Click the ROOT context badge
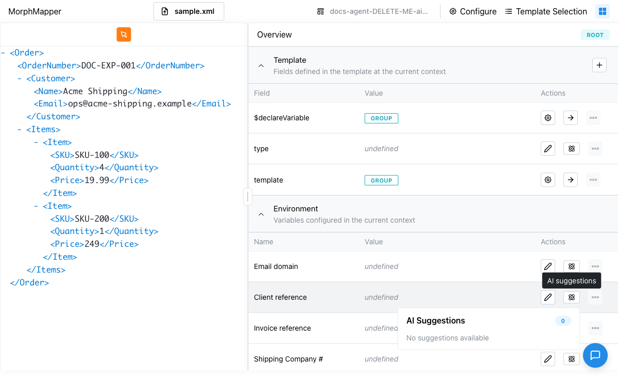The height and width of the screenshot is (378, 618). coord(595,35)
